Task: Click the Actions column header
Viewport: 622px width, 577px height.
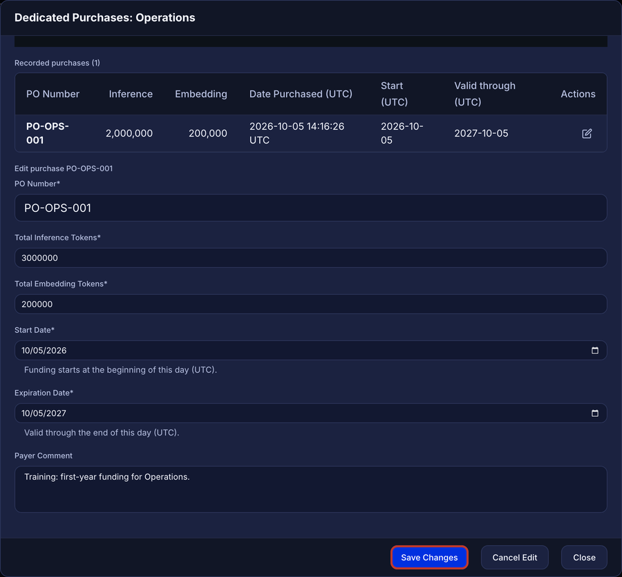Action: pos(578,94)
